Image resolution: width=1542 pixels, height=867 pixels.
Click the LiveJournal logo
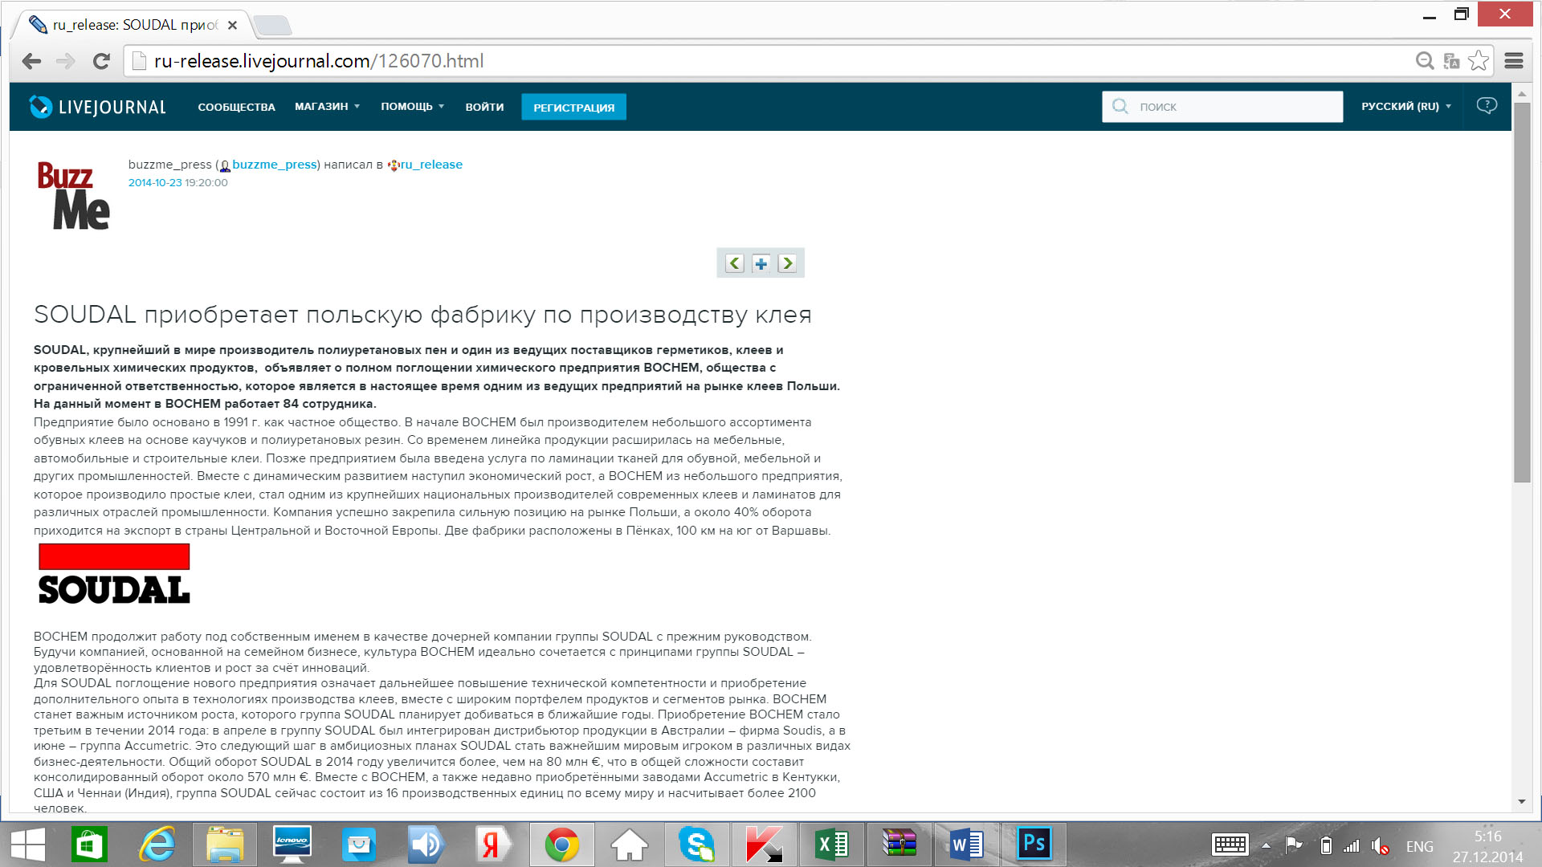[97, 107]
